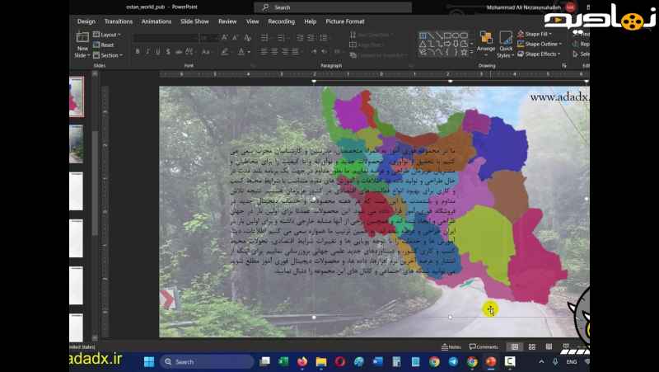Select the second slide thumbnail
The image size is (659, 372).
(76, 144)
